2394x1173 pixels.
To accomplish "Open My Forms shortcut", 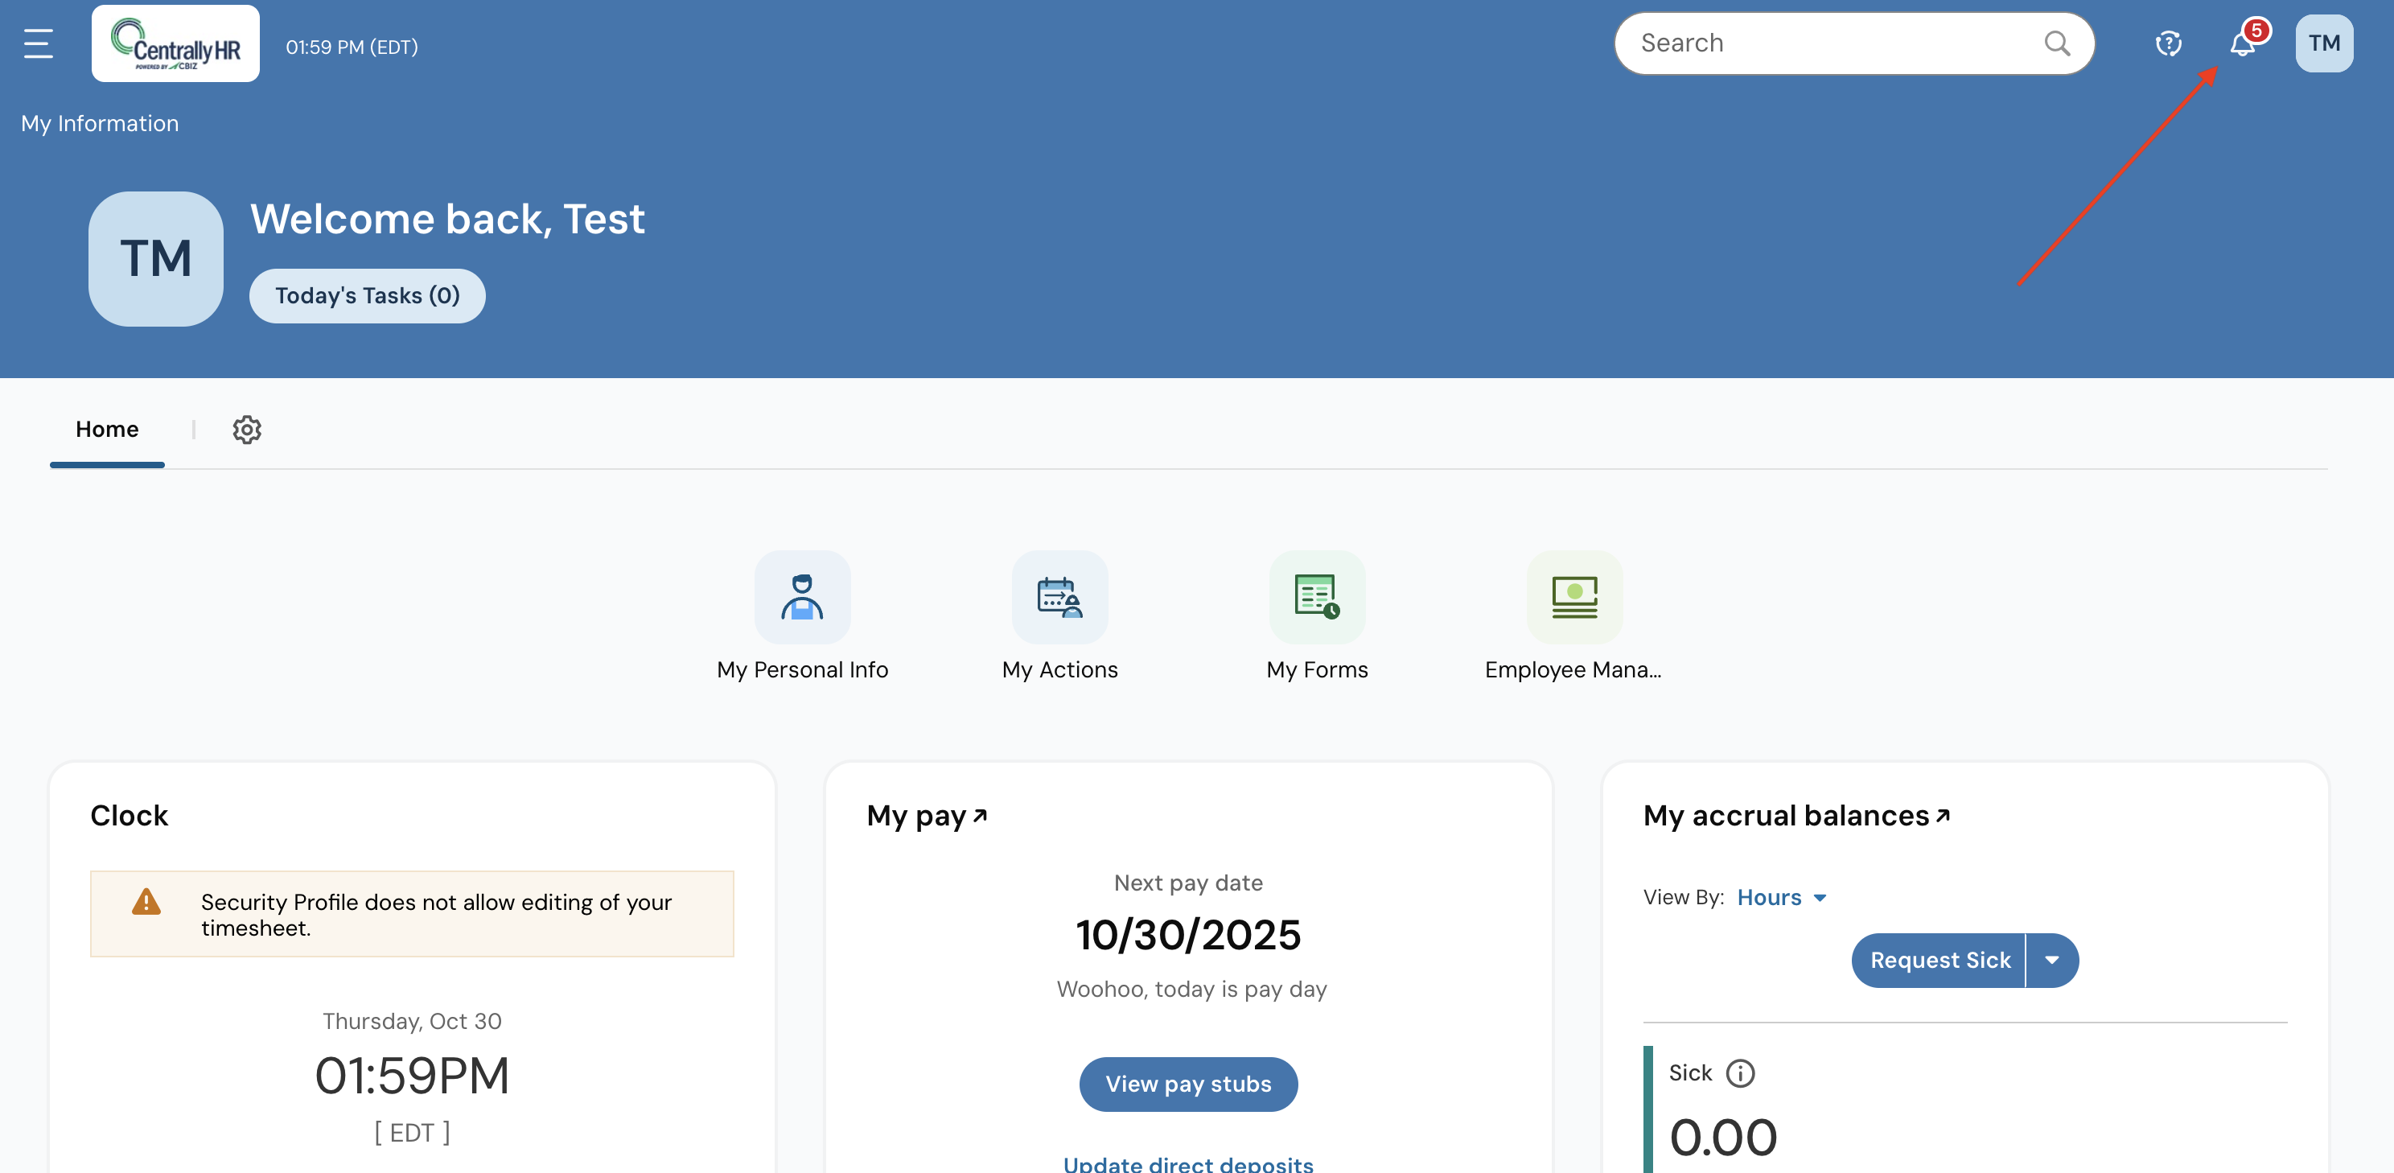I will pos(1317,598).
